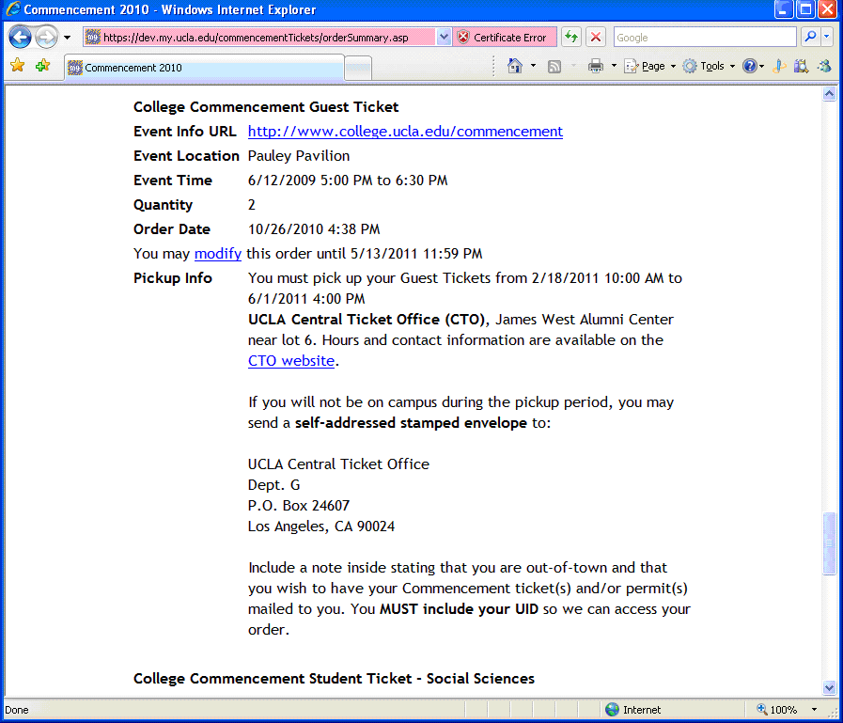Open the college commencement URL link
The height and width of the screenshot is (723, 843).
[405, 132]
